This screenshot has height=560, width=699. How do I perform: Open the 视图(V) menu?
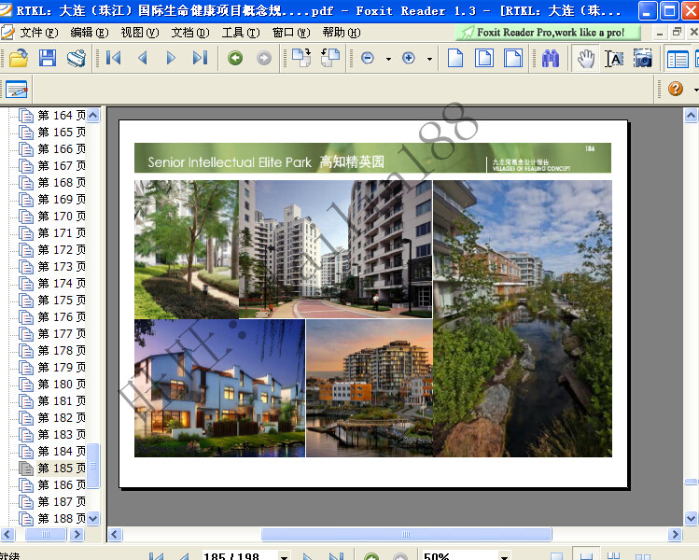pos(140,32)
